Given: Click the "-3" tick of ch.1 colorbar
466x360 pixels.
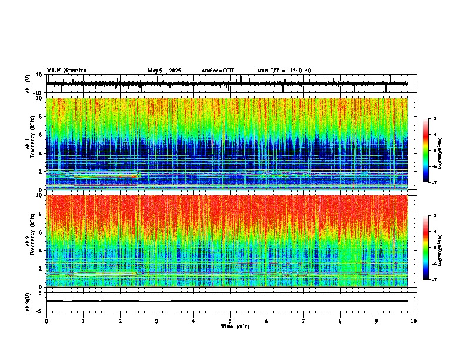Looking at the screenshot, I should tap(434, 118).
